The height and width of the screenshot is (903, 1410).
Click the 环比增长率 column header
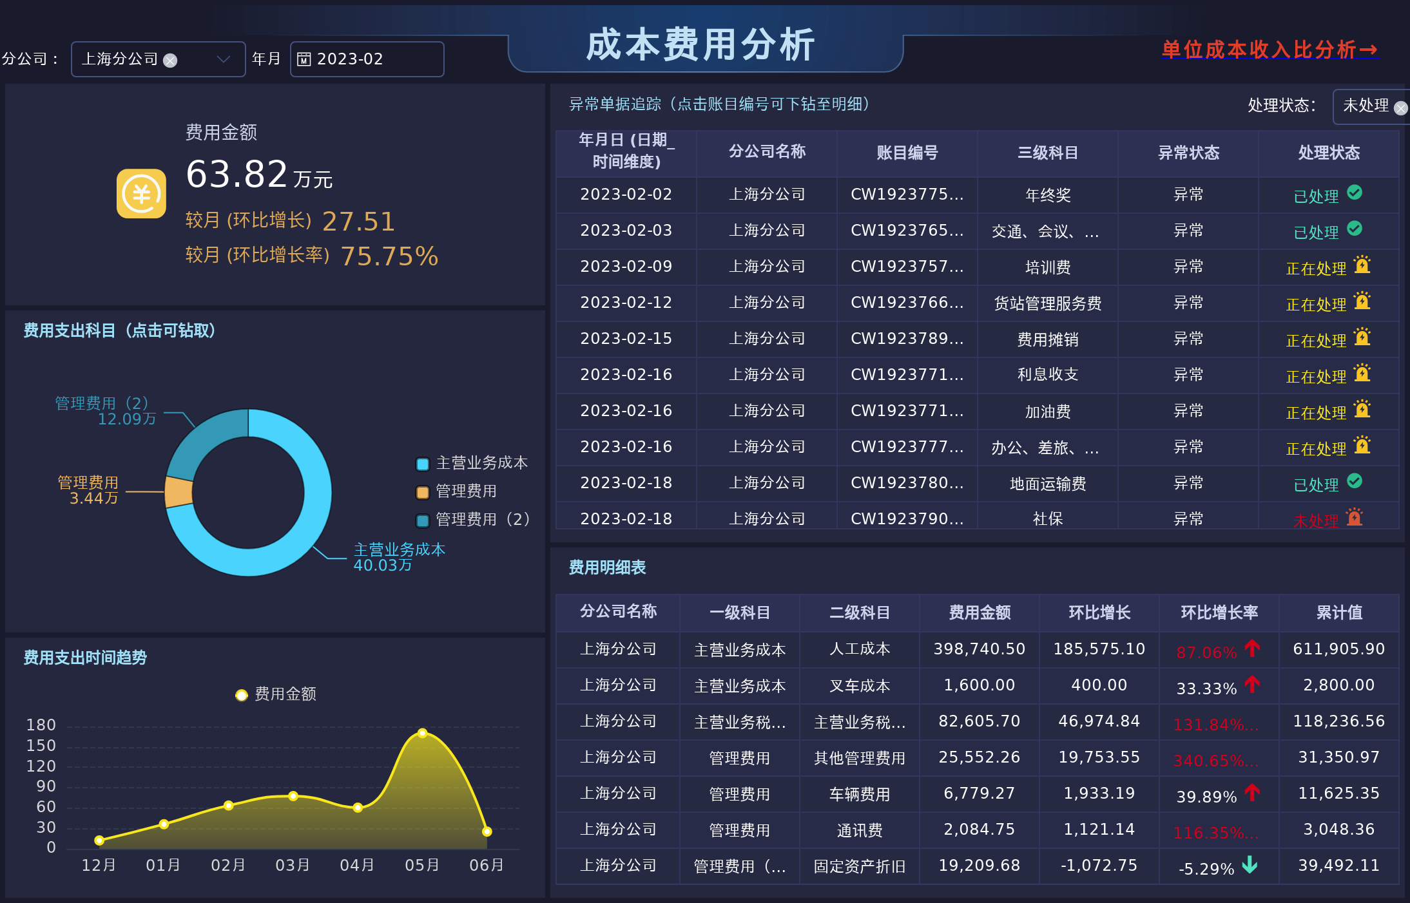point(1219,613)
